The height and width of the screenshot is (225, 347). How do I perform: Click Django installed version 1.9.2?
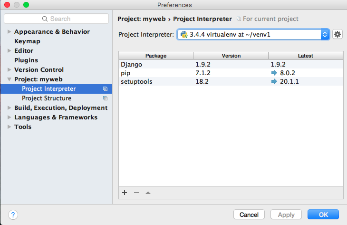tap(203, 64)
